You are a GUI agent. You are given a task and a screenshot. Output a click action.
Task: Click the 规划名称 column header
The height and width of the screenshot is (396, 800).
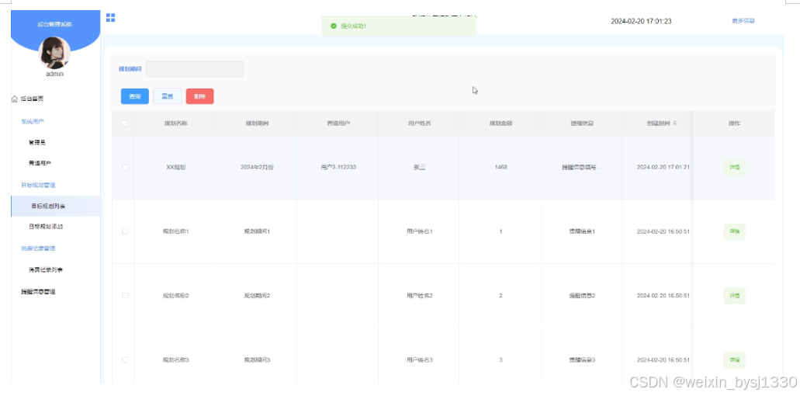(175, 123)
